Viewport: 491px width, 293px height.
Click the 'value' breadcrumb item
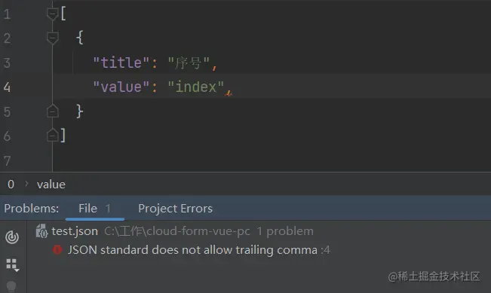click(51, 185)
